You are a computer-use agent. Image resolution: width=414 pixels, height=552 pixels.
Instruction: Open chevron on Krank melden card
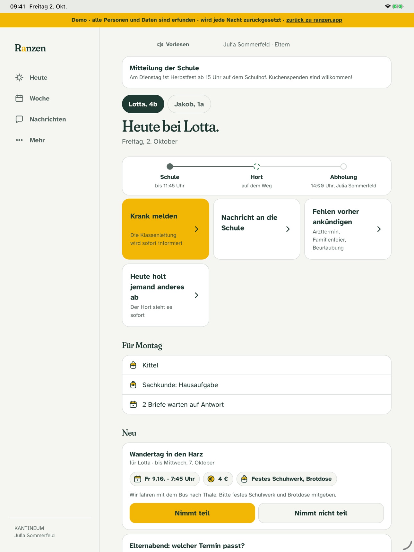(196, 229)
